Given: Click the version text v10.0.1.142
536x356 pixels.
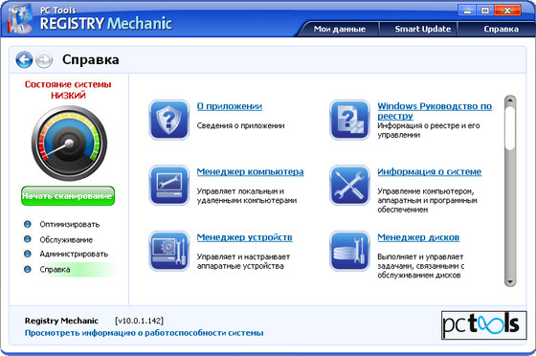Looking at the screenshot, I should coord(139,321).
